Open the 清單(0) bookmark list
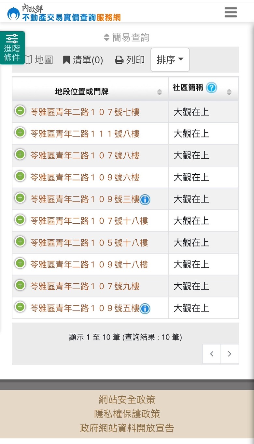Screen dimensions: 254x444 (83, 60)
